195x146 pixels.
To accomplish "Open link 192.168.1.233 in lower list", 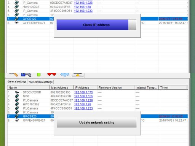I will 83,108.
